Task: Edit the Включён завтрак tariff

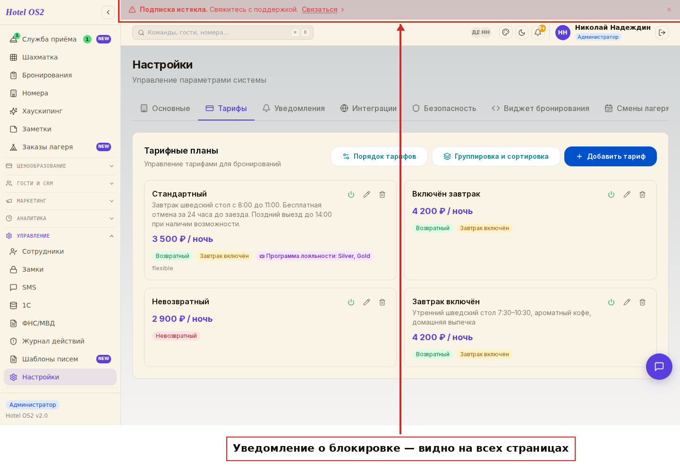Action: [x=627, y=195]
